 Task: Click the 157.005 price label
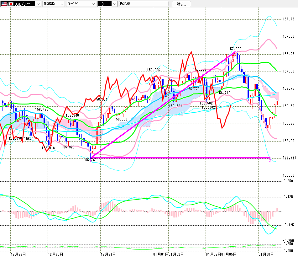pos(200,69)
